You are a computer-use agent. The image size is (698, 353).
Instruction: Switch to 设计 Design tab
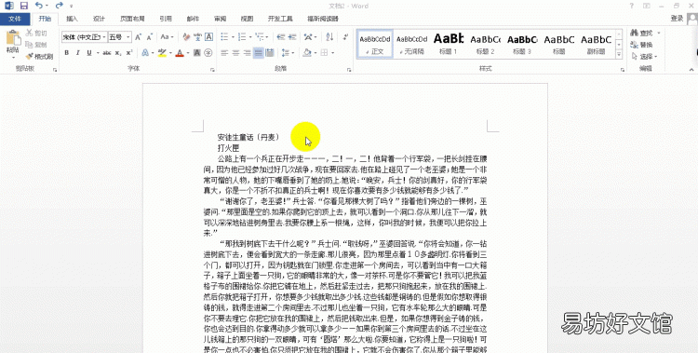tap(99, 19)
